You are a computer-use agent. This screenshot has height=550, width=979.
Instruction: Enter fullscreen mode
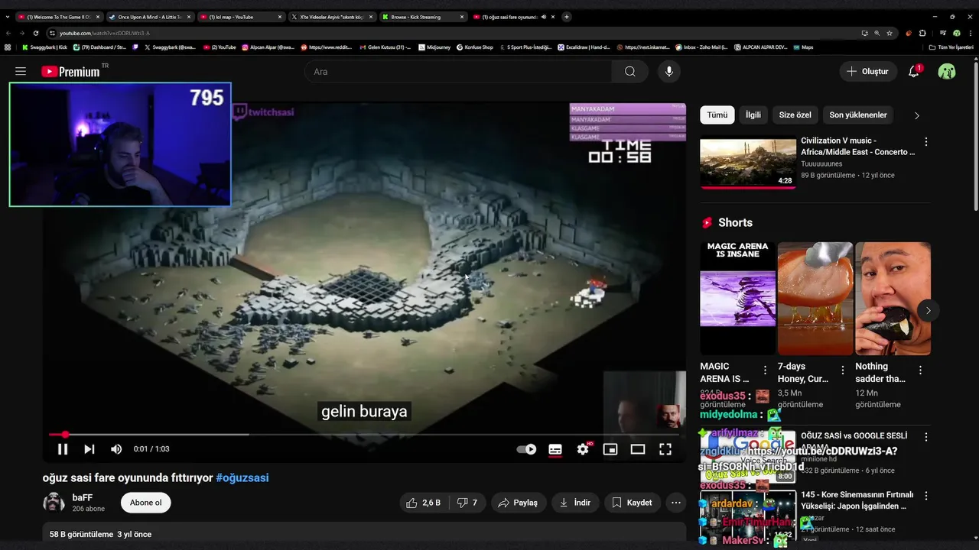[x=665, y=449]
